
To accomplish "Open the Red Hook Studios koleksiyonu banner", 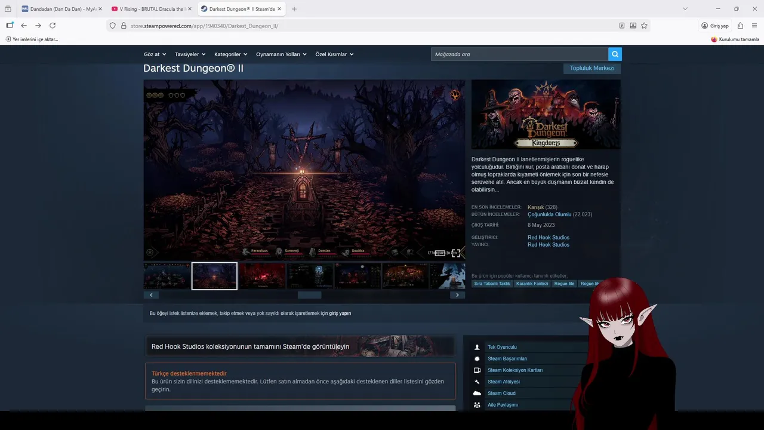I will [300, 346].
